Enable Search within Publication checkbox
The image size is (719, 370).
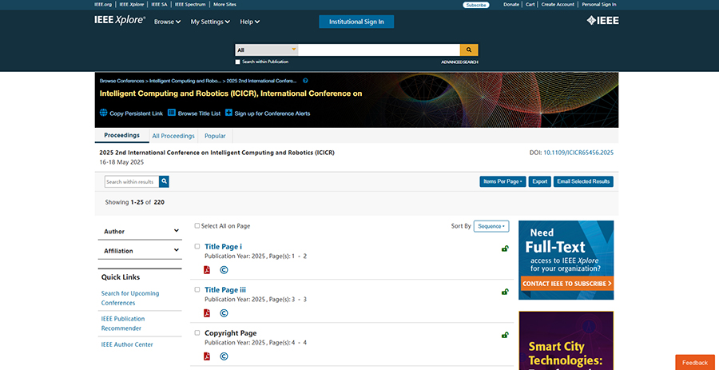pos(237,62)
